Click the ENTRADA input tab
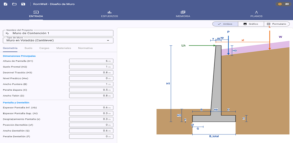Viewport: 293px width, 143px height. tap(36, 14)
